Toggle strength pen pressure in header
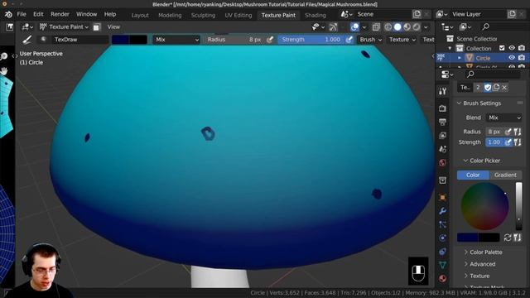Screen dimensions: 530x298 pyautogui.click(x=349, y=40)
